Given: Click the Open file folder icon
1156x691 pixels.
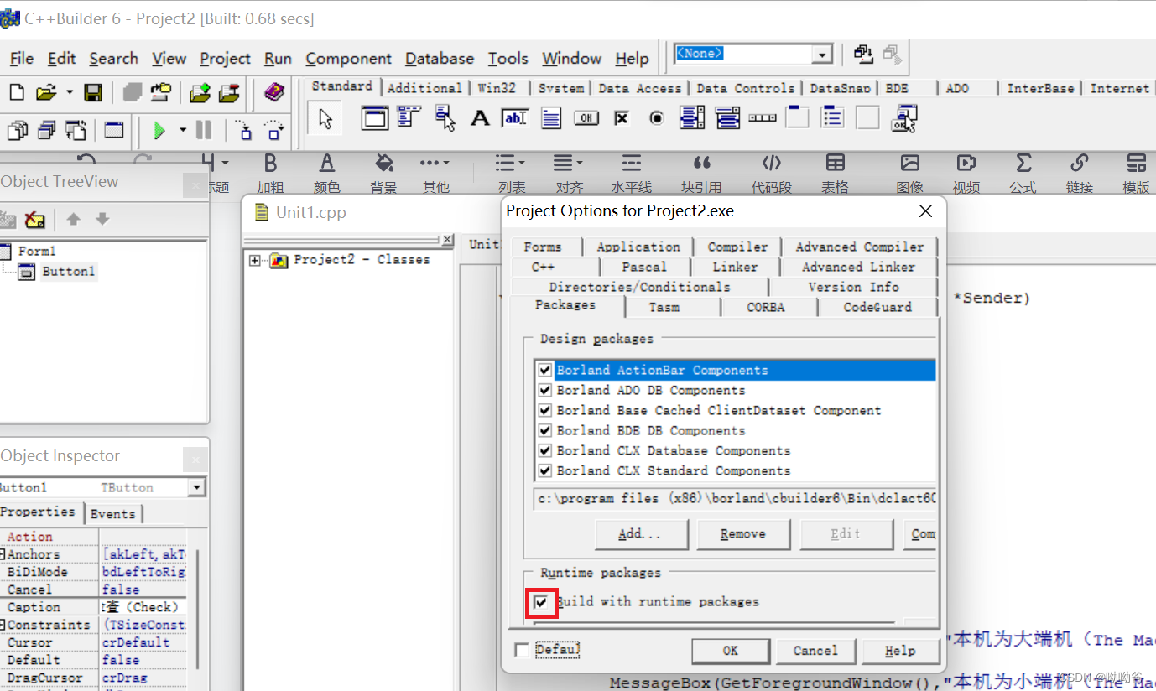Looking at the screenshot, I should point(46,92).
